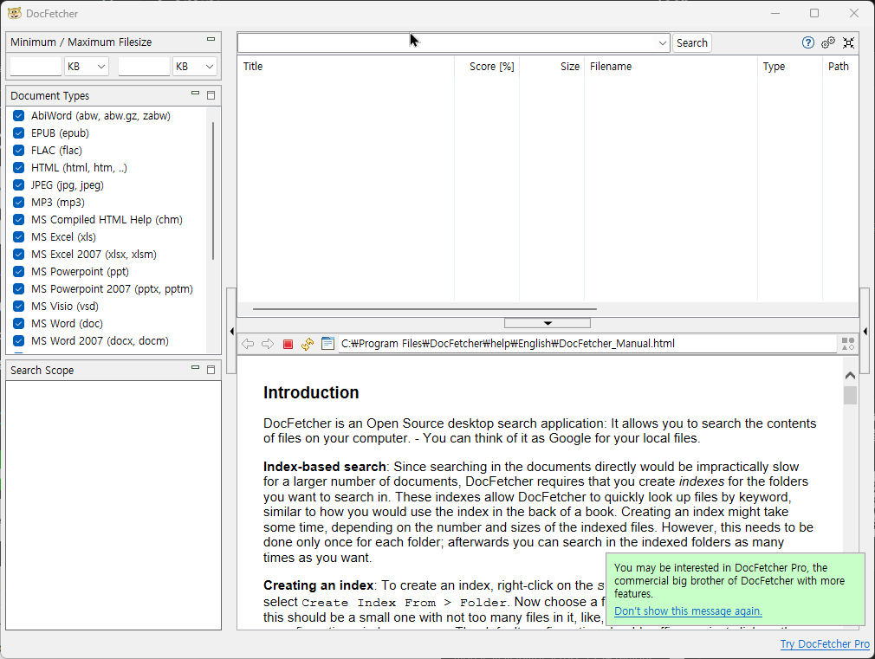Focus the search query field
This screenshot has width=875, height=659.
[446, 43]
